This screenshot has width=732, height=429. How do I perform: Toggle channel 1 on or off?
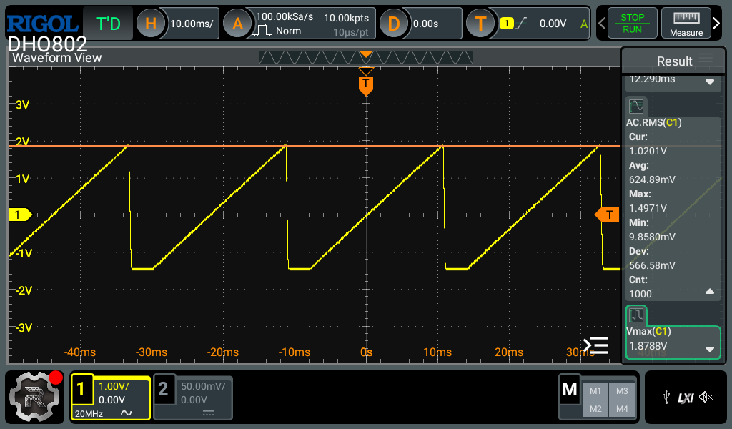[81, 389]
